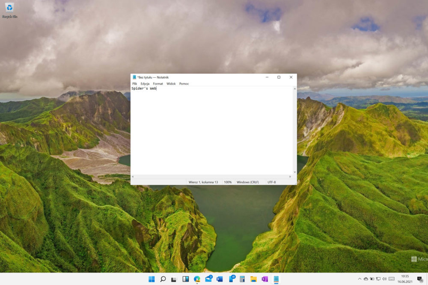Open the Format menu
This screenshot has height=285, width=428.
point(158,84)
